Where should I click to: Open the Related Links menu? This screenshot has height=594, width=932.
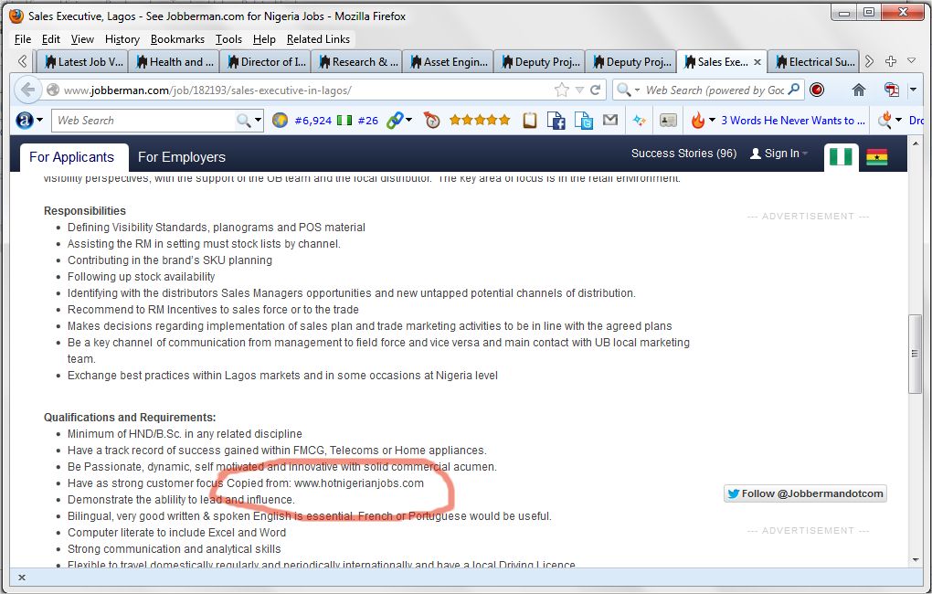pos(318,39)
